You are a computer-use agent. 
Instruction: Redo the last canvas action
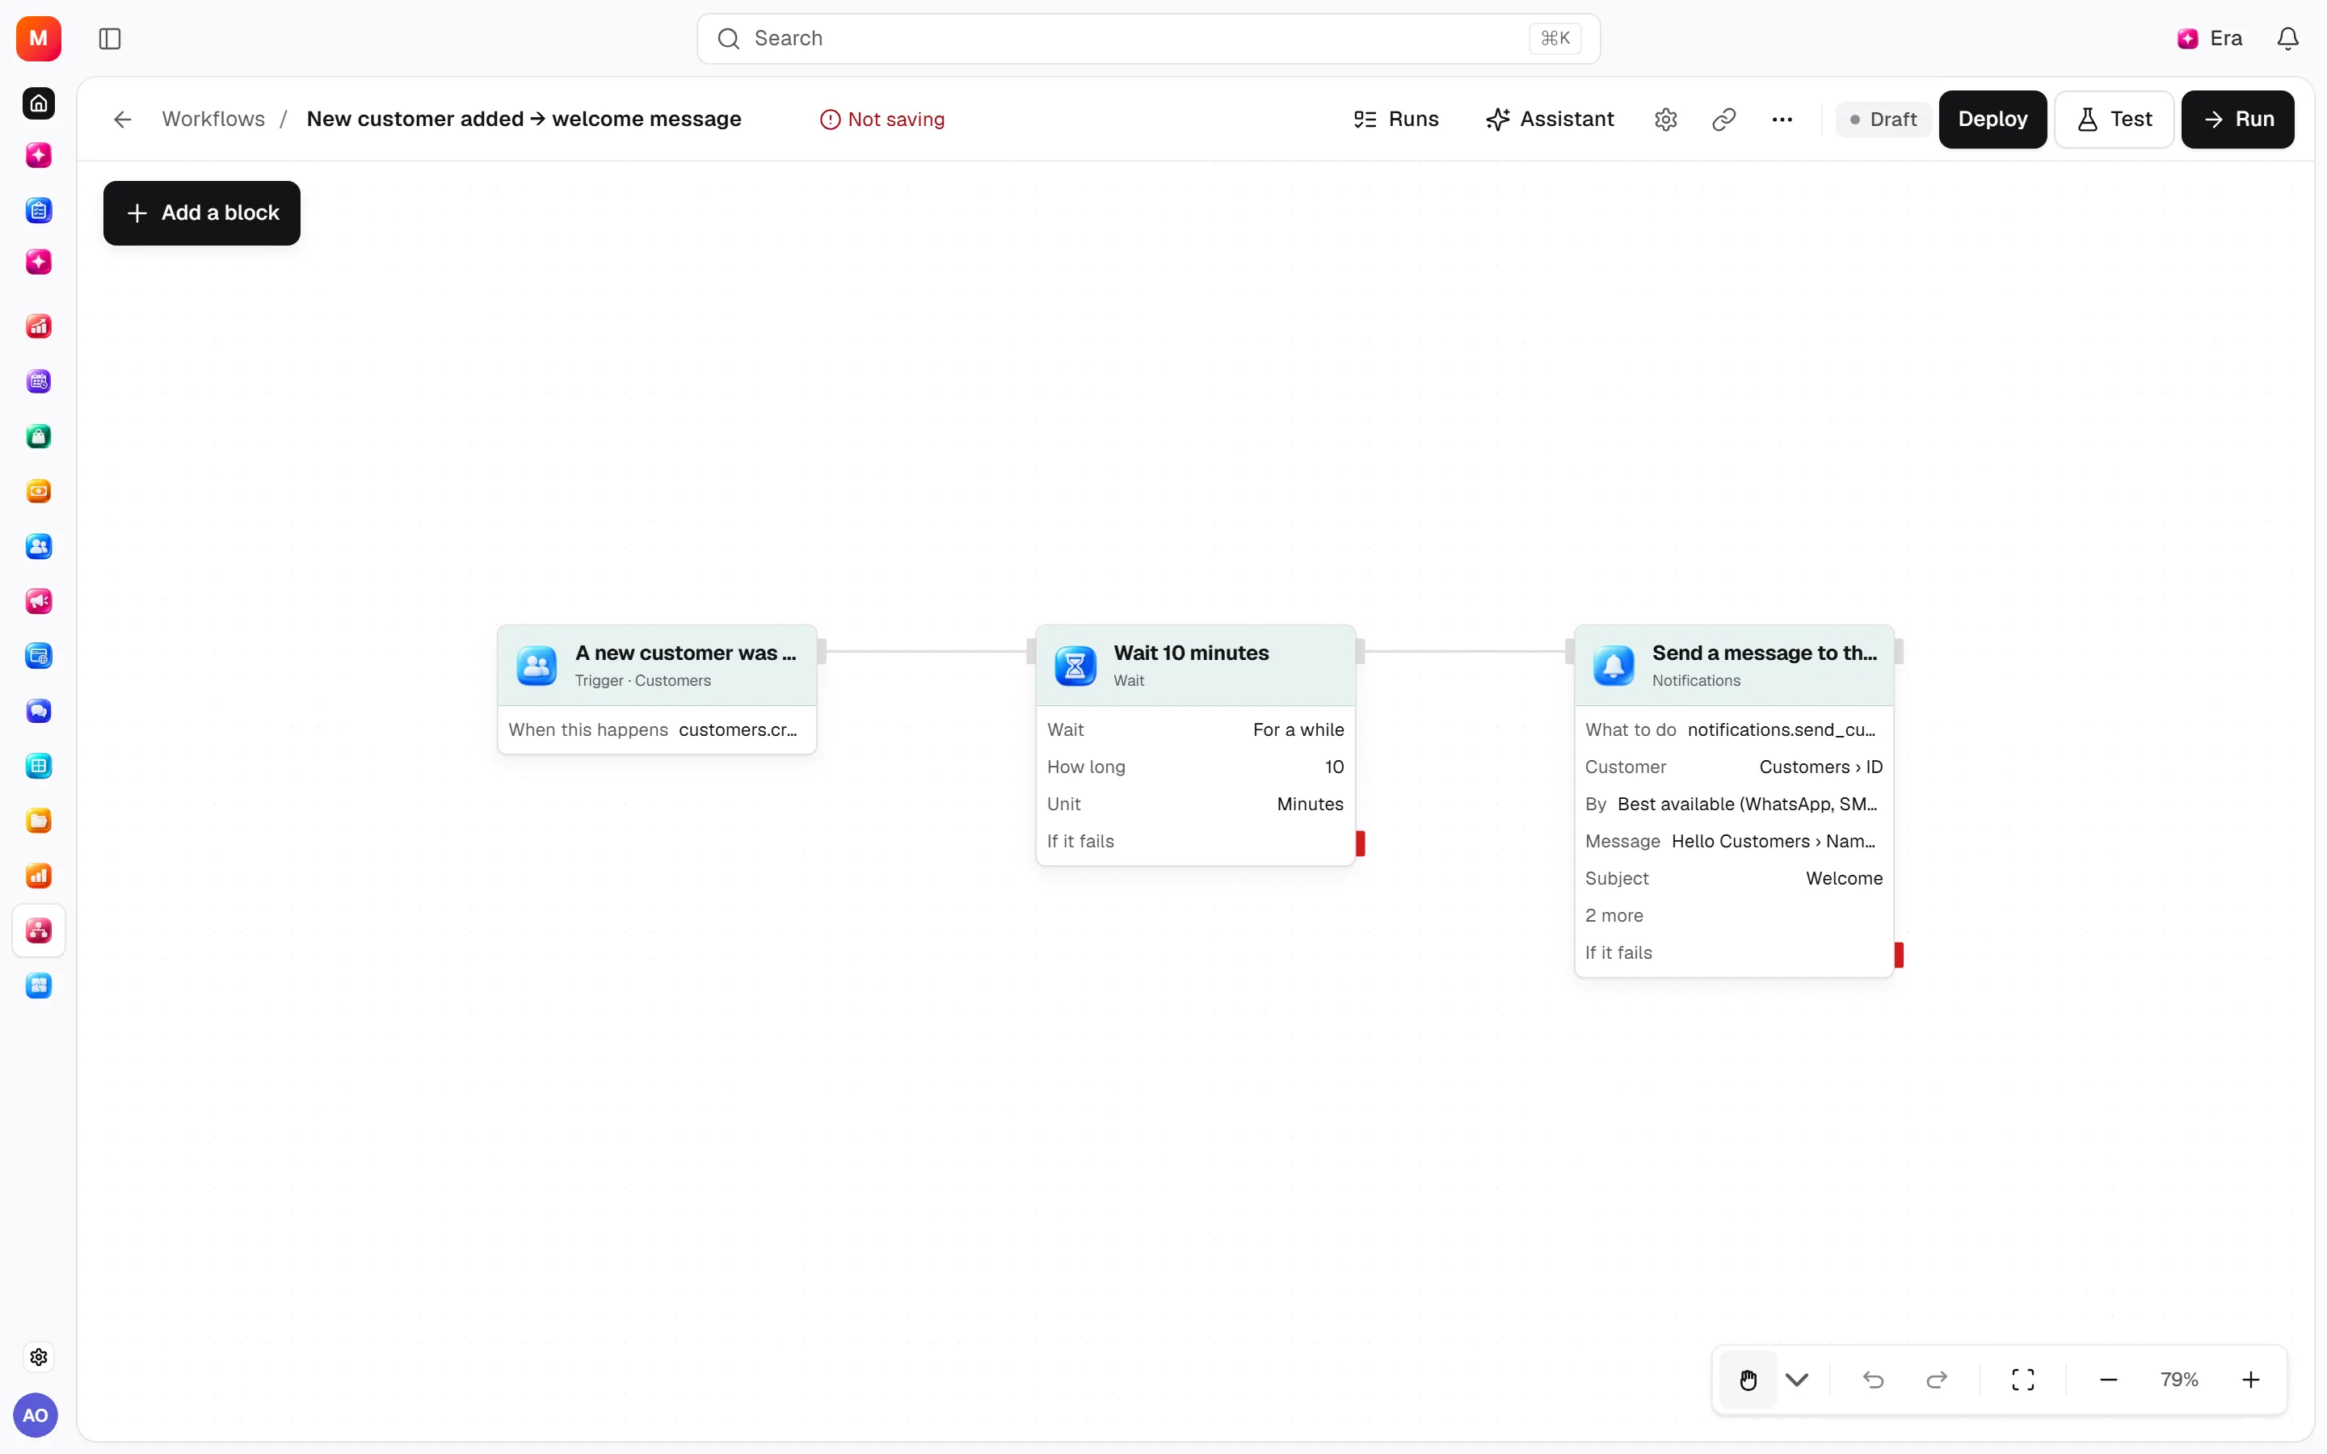point(1937,1380)
